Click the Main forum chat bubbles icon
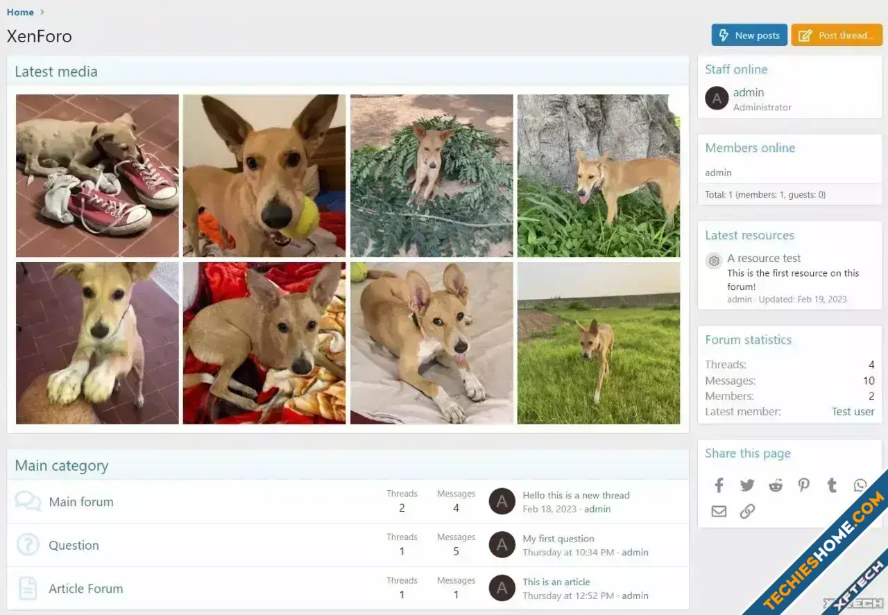 point(28,501)
